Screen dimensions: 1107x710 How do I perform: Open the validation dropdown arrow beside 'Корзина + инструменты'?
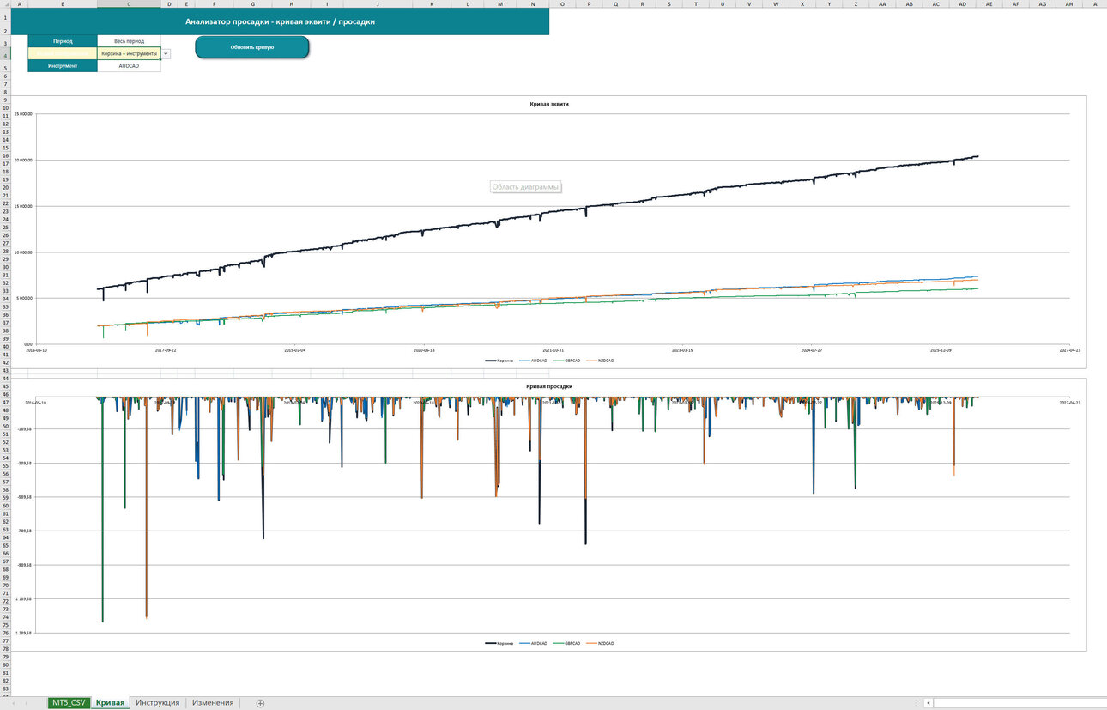pyautogui.click(x=166, y=53)
